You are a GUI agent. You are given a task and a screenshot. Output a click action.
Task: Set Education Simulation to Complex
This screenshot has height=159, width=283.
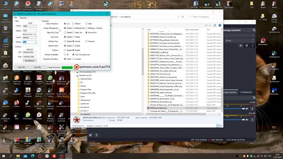(73, 59)
